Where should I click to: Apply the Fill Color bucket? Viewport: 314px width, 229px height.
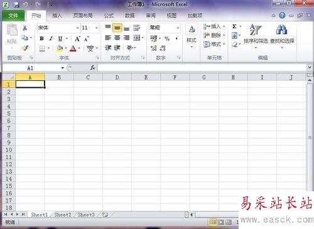click(60, 48)
